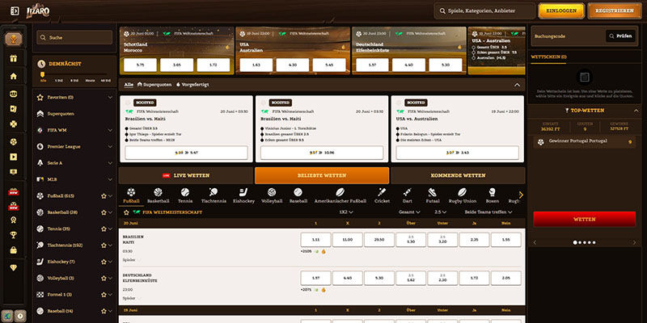647x323 pixels.
Task: Add boosted 5.47 Brasilien vs. Haiti bet
Action: [186, 153]
